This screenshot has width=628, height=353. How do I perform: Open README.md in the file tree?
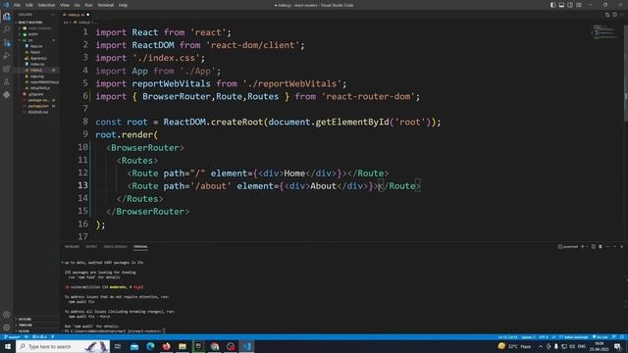click(38, 112)
